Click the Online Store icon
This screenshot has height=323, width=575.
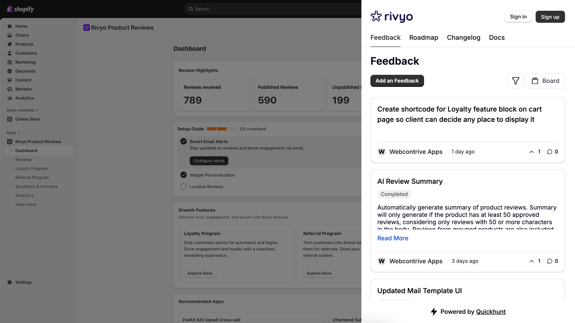pos(10,119)
